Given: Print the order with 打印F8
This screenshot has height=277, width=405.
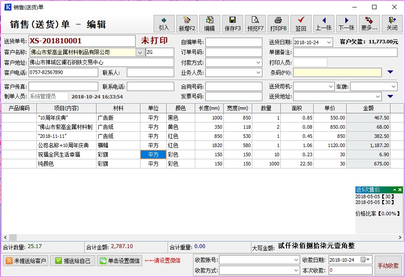Looking at the screenshot, I should (x=278, y=24).
